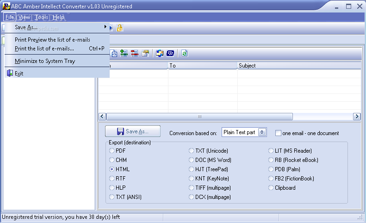Click the window title text
Screen dimensions: 366x223
click(72, 6)
